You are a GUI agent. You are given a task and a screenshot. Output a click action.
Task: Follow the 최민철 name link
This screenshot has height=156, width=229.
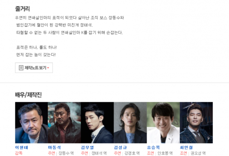186,148
